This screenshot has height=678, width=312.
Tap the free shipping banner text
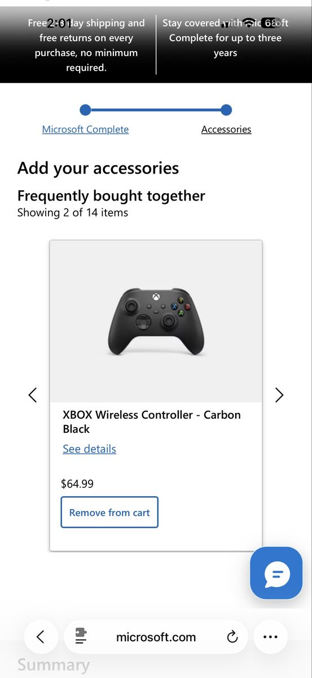click(86, 45)
